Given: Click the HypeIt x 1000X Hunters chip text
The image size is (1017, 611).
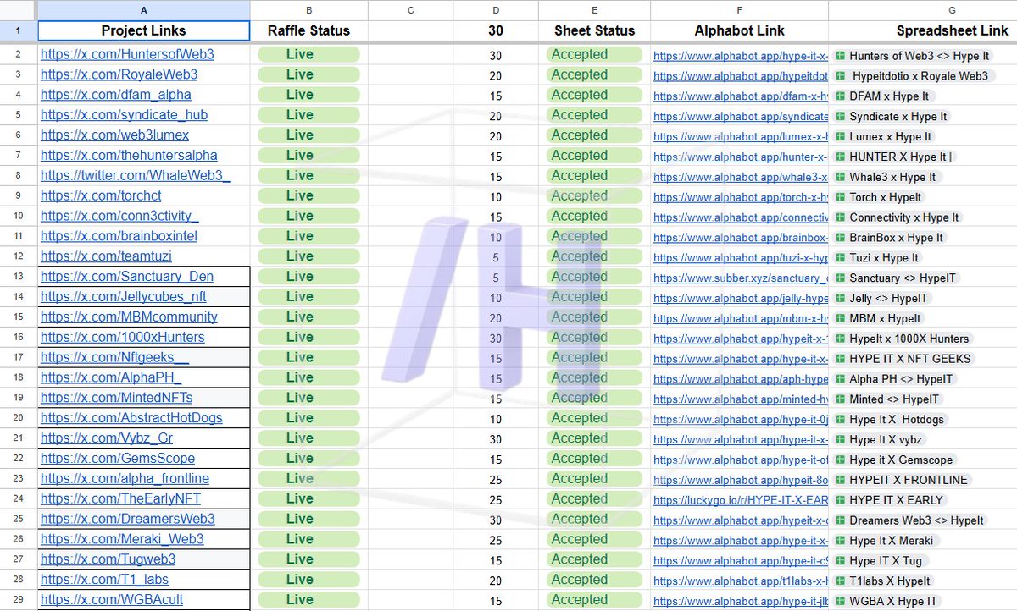Looking at the screenshot, I should pyautogui.click(x=909, y=339).
